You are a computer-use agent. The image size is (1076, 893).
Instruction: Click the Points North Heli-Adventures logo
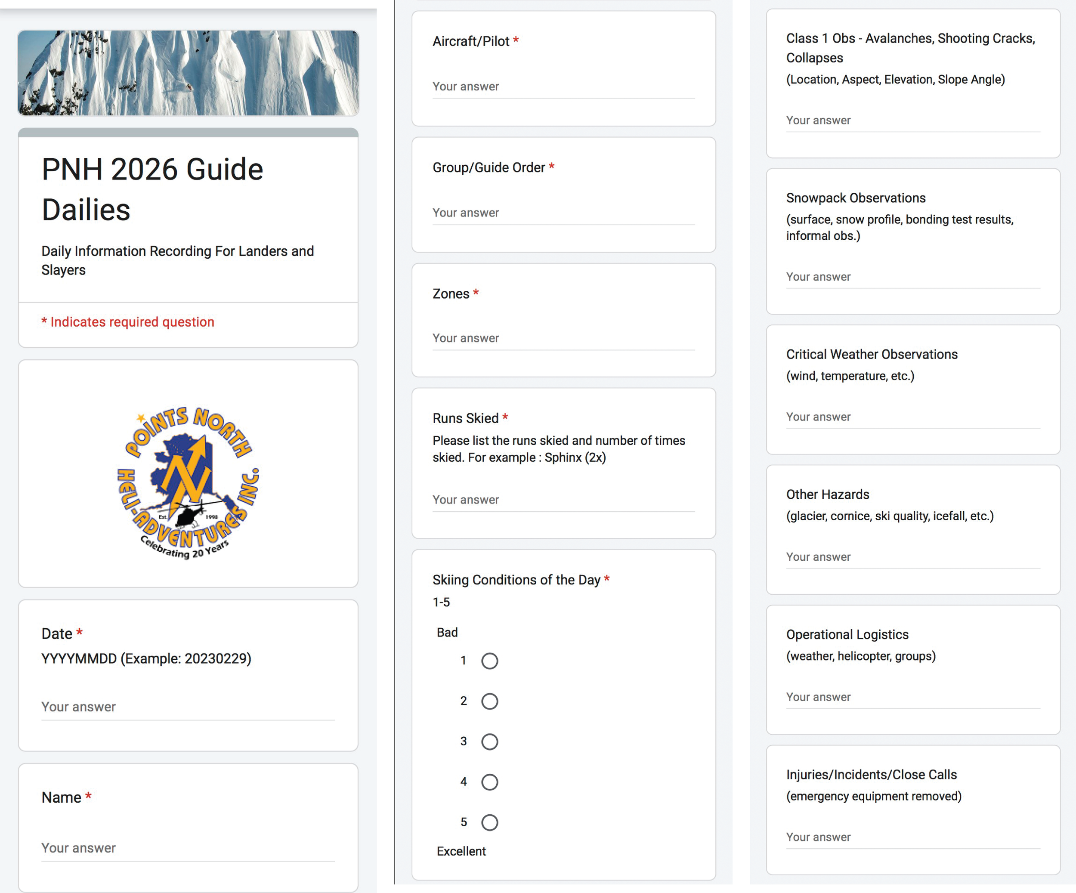tap(188, 482)
